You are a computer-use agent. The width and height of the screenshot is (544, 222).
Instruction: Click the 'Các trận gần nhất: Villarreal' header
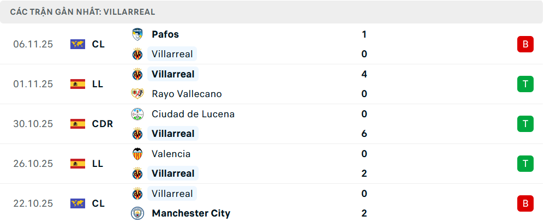tap(82, 11)
